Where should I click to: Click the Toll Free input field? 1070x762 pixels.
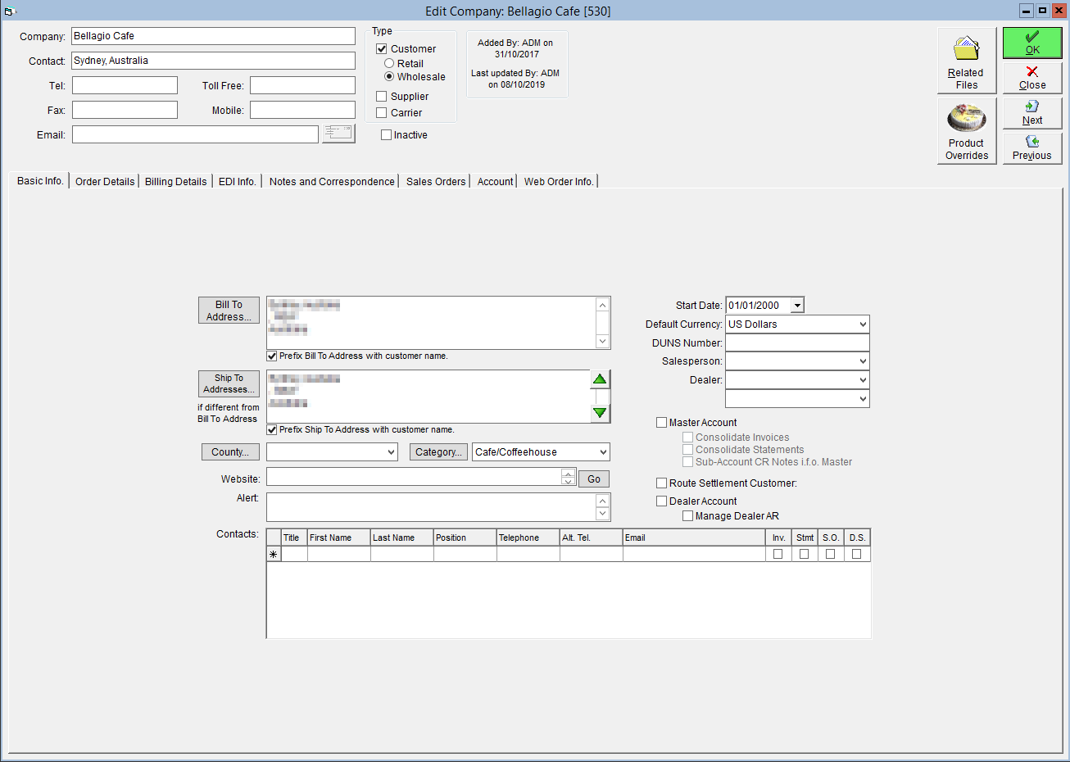(302, 85)
